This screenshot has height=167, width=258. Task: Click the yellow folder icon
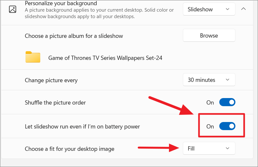coord(33,57)
